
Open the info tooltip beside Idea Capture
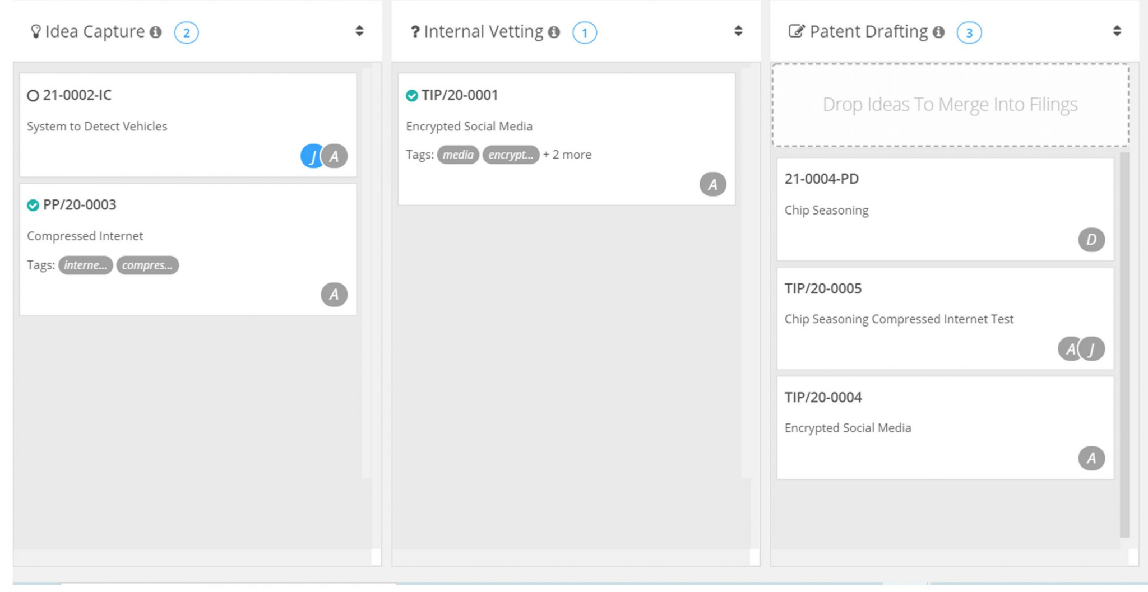pyautogui.click(x=156, y=32)
